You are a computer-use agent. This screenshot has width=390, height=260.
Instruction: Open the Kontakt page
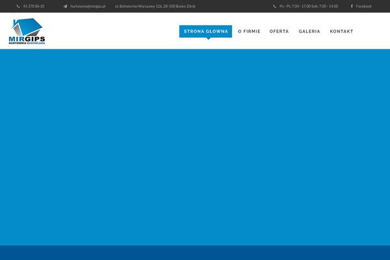341,31
